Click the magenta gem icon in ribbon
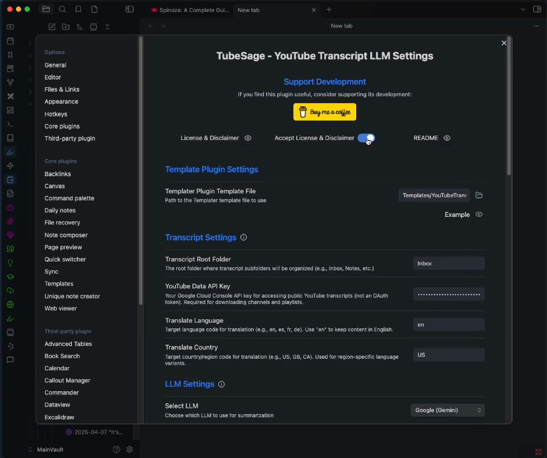The width and height of the screenshot is (547, 458). pos(10,235)
